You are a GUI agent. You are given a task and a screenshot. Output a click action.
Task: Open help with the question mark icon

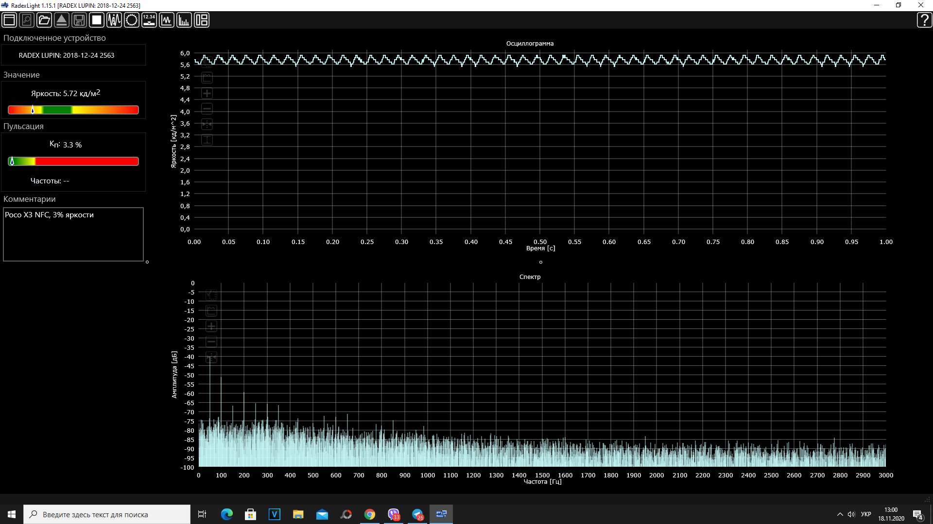pyautogui.click(x=924, y=20)
